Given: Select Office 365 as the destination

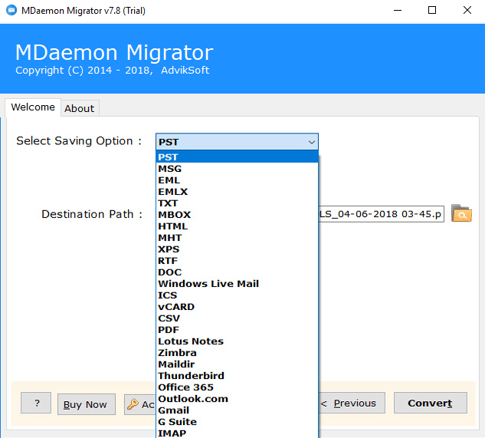Looking at the screenshot, I should [237, 387].
